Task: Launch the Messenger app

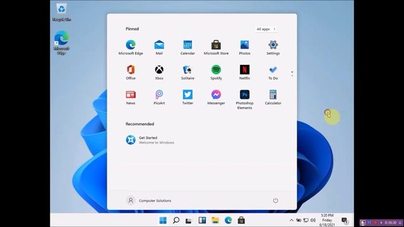Action: pyautogui.click(x=216, y=97)
